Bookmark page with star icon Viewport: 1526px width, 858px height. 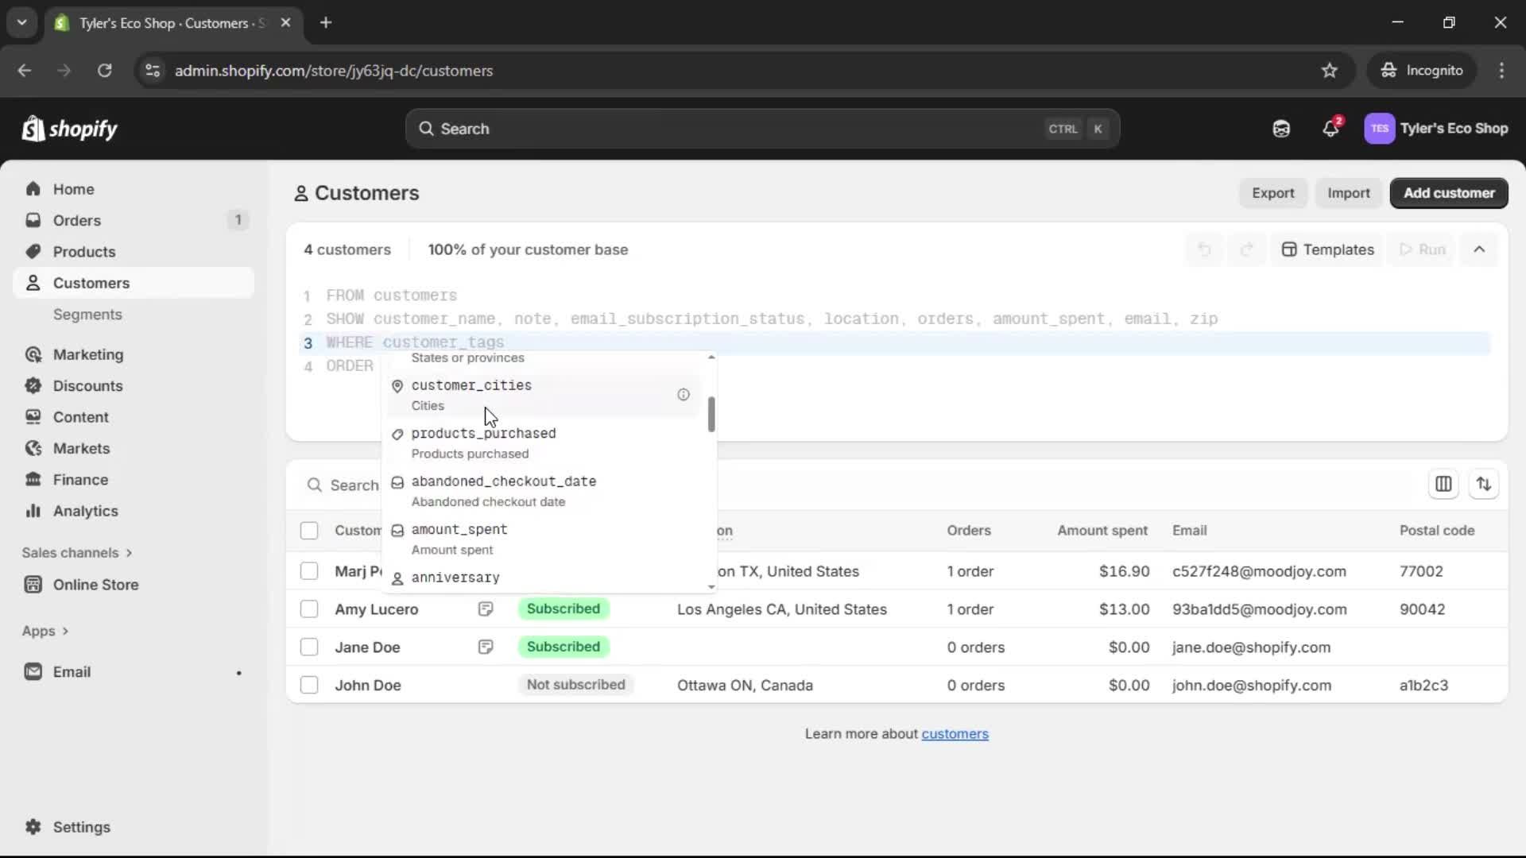[x=1329, y=71]
